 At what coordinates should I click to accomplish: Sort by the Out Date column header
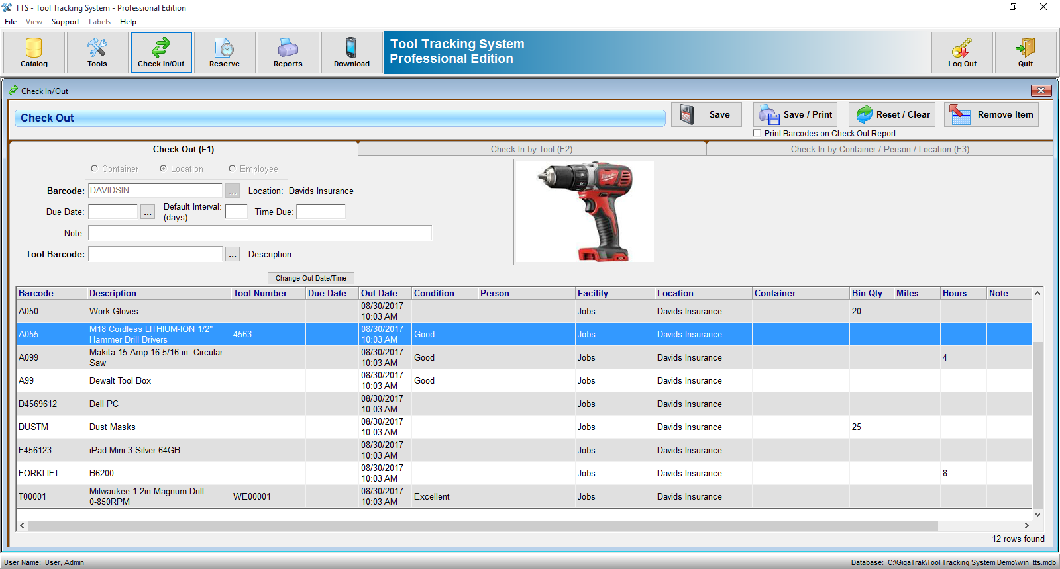pyautogui.click(x=385, y=293)
